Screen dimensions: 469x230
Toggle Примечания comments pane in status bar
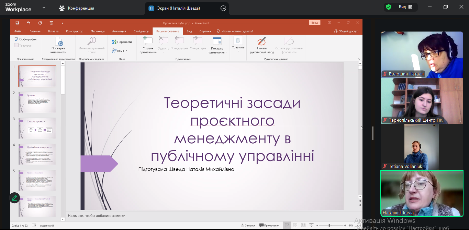click(x=269, y=226)
